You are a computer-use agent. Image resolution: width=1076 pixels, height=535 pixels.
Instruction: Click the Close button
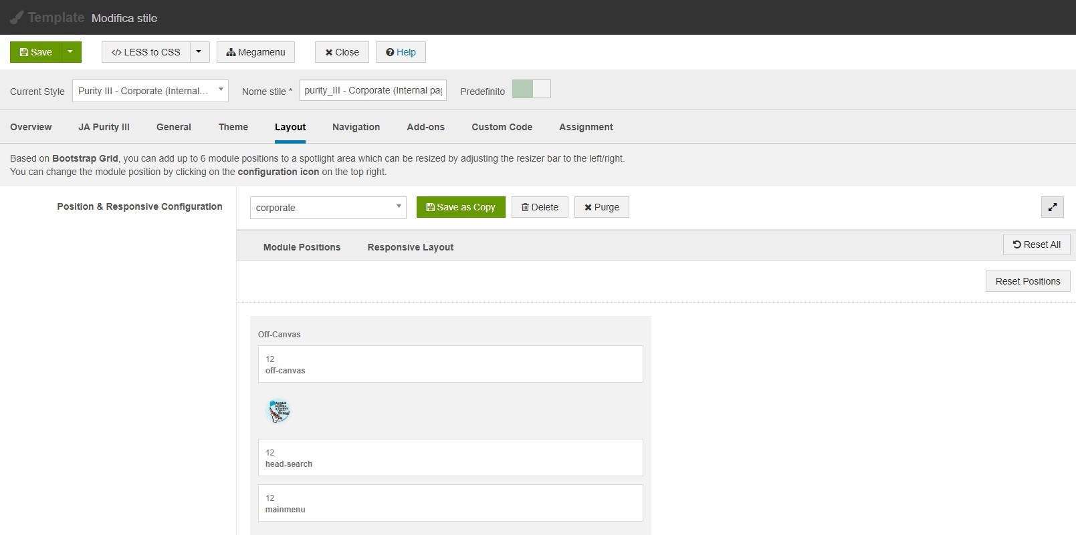pyautogui.click(x=342, y=52)
